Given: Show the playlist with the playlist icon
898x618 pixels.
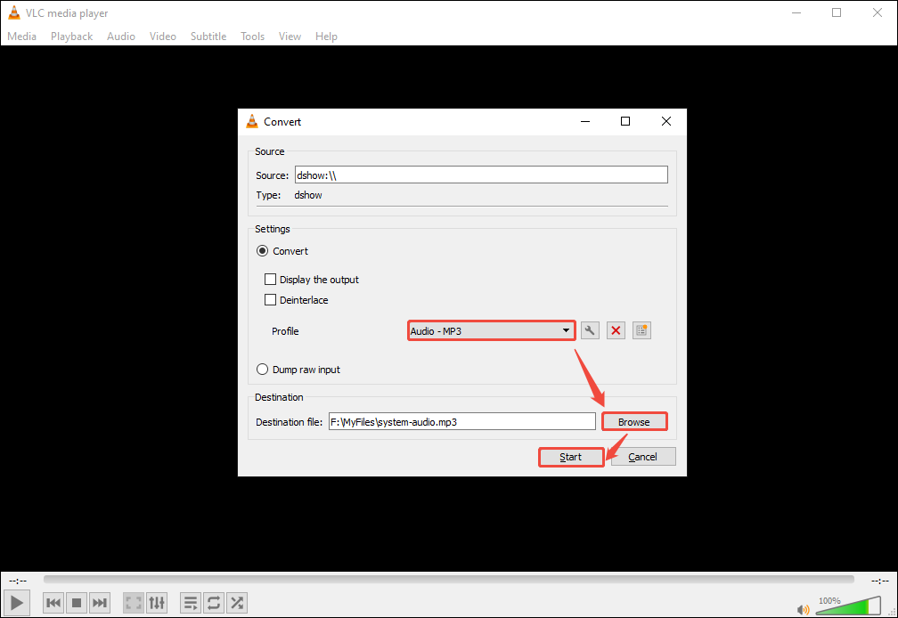Looking at the screenshot, I should click(x=190, y=603).
